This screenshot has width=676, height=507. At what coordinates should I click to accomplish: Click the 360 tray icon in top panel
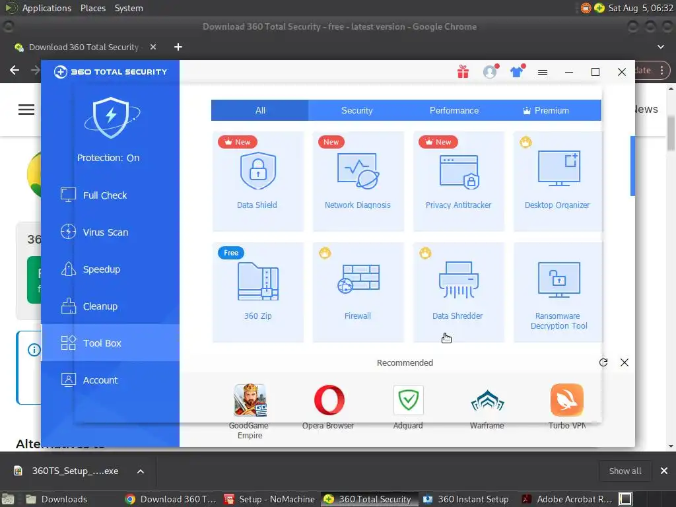click(599, 8)
